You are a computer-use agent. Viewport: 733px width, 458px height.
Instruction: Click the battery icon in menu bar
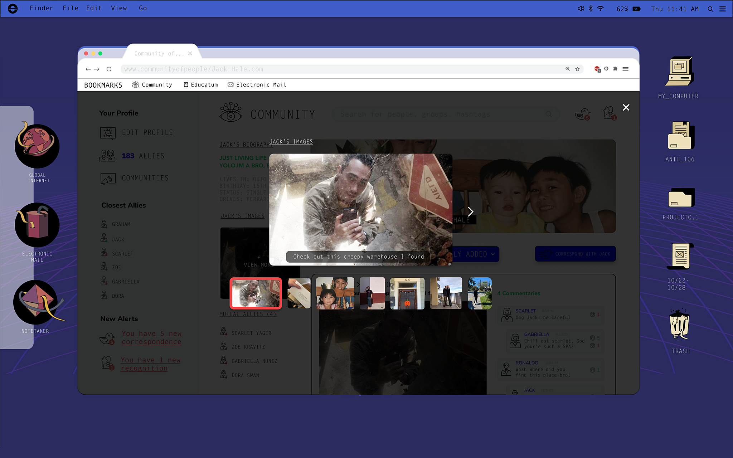[x=637, y=9]
